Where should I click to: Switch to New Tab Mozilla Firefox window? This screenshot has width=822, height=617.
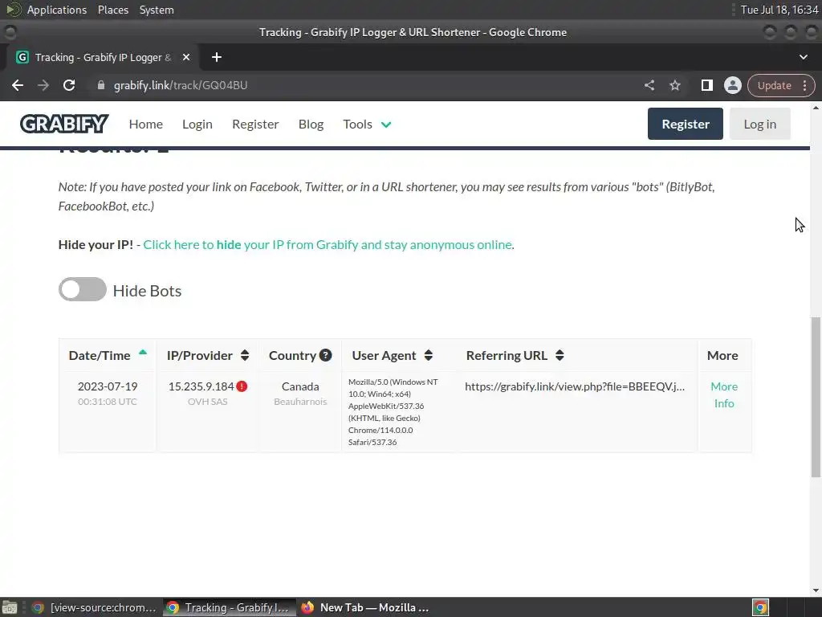tap(365, 607)
